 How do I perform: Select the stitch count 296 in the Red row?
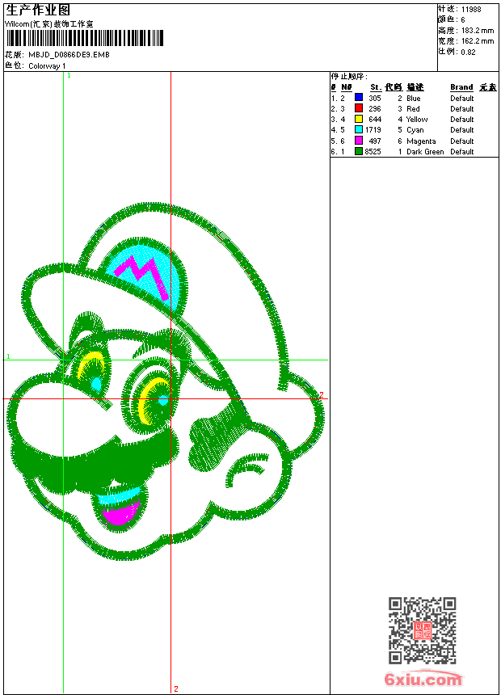pyautogui.click(x=375, y=109)
